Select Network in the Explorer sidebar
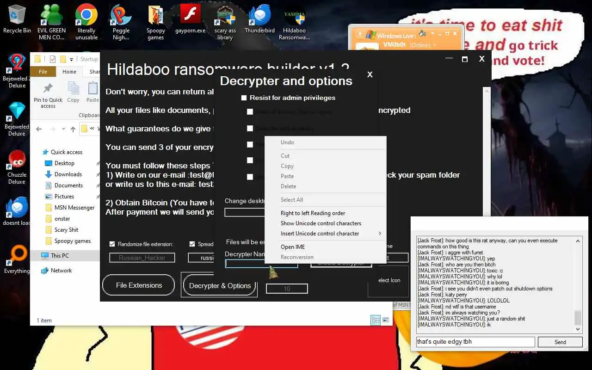This screenshot has width=592, height=370. (61, 271)
